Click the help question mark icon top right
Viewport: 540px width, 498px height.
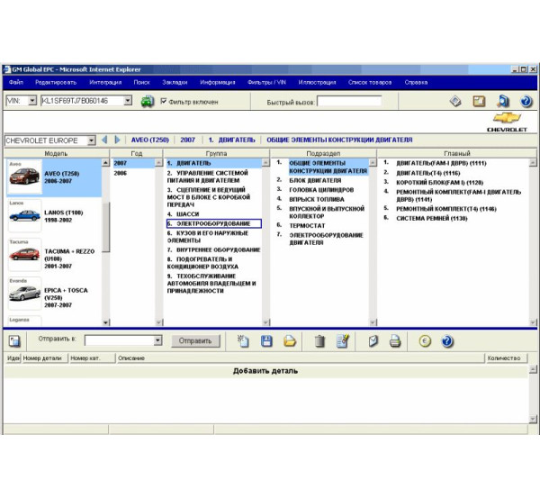click(x=526, y=102)
